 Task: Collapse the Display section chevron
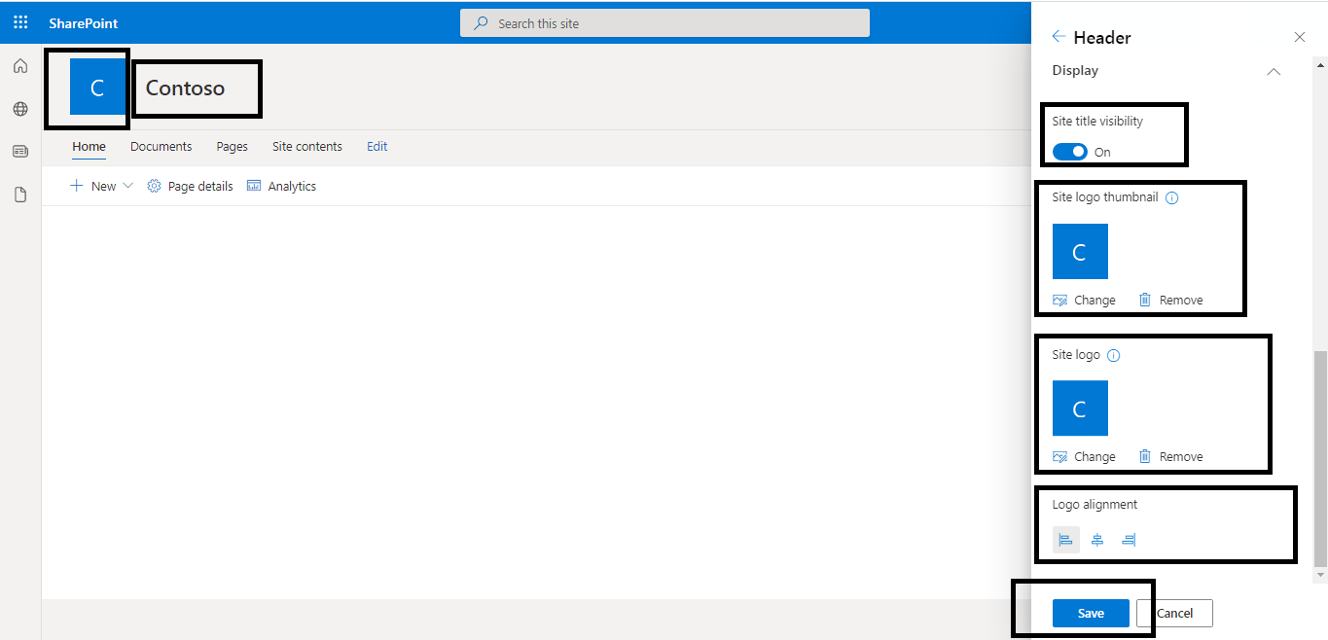1274,71
